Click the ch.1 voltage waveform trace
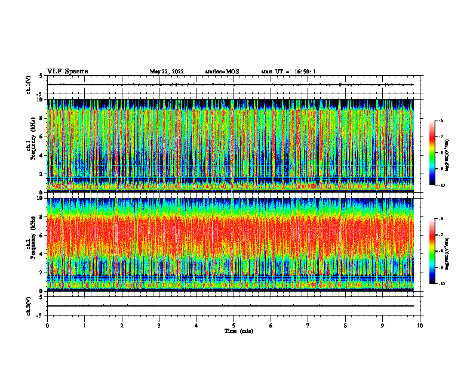 tap(231, 85)
